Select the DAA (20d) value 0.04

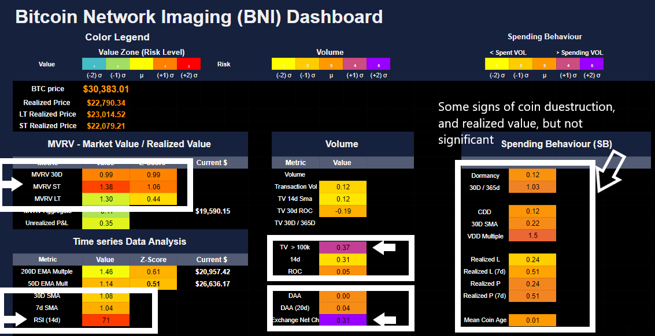pyautogui.click(x=343, y=308)
